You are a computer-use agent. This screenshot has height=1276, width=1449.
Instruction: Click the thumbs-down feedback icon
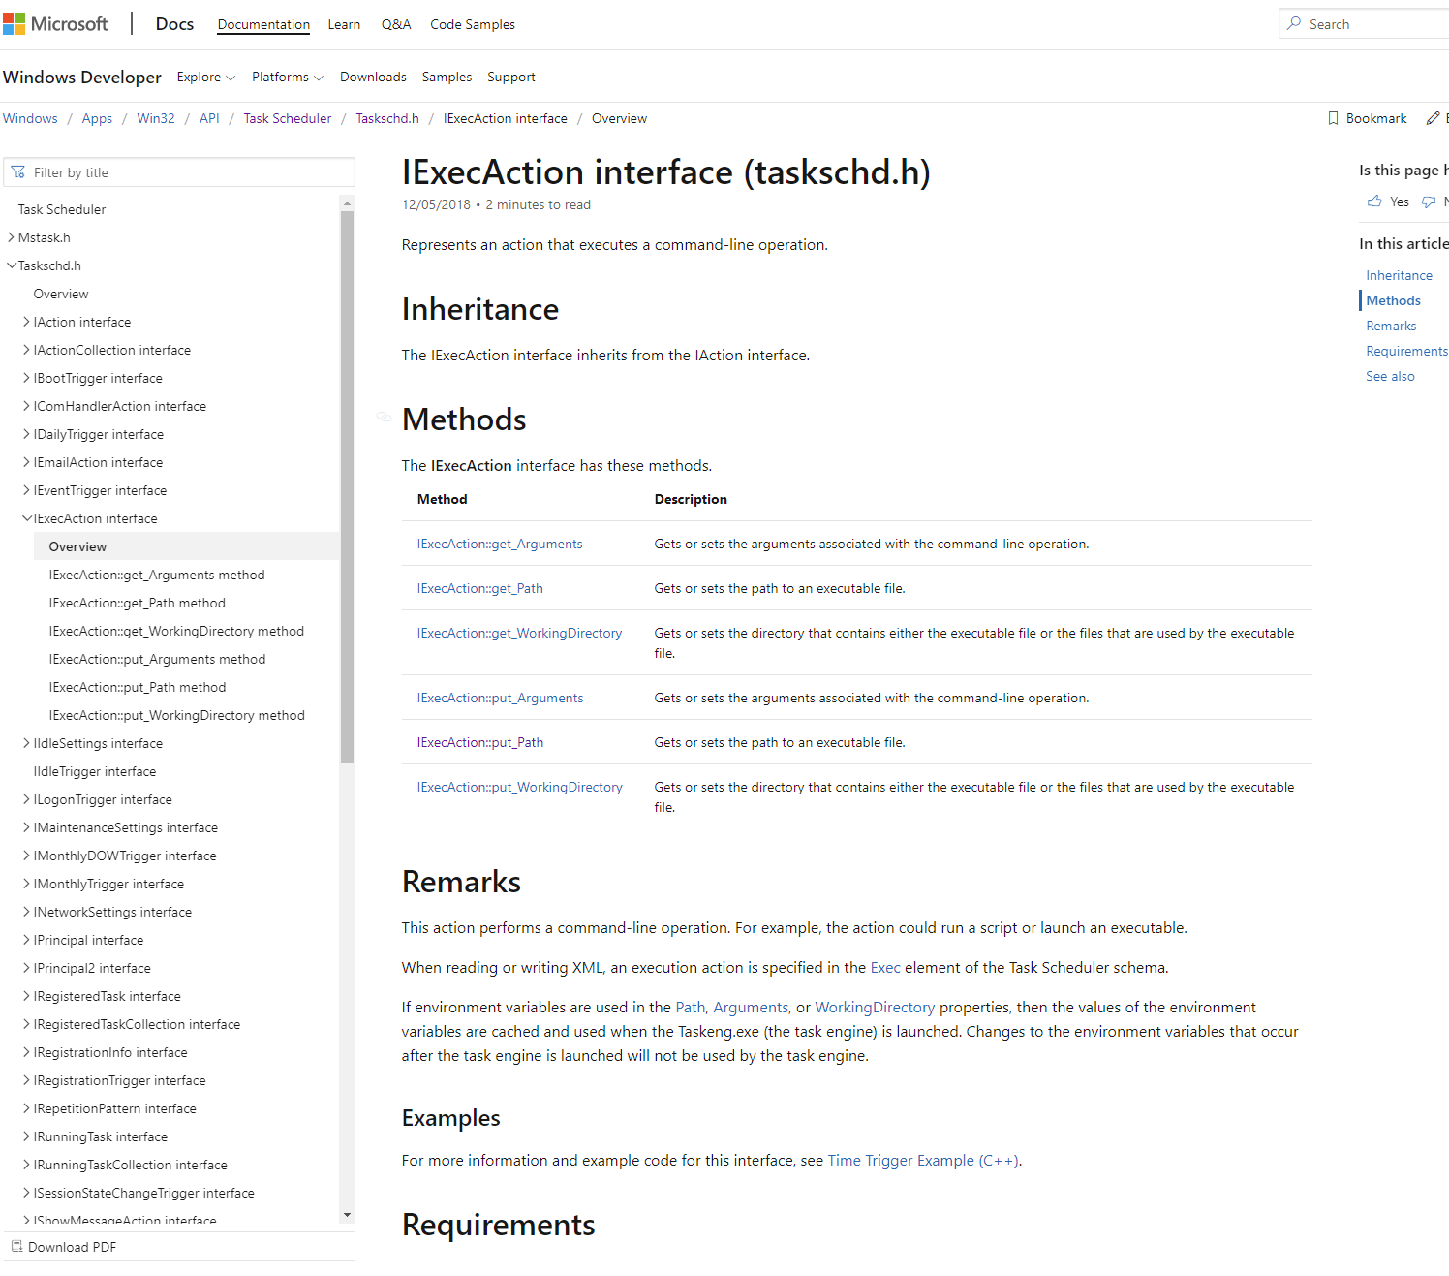point(1429,202)
